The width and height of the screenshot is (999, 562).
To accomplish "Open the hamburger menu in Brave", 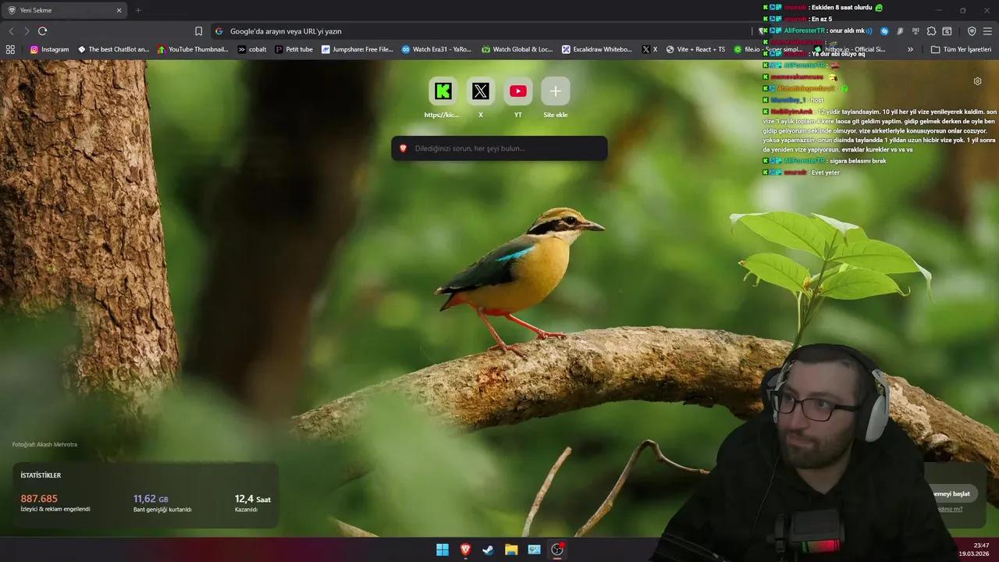I will point(987,31).
